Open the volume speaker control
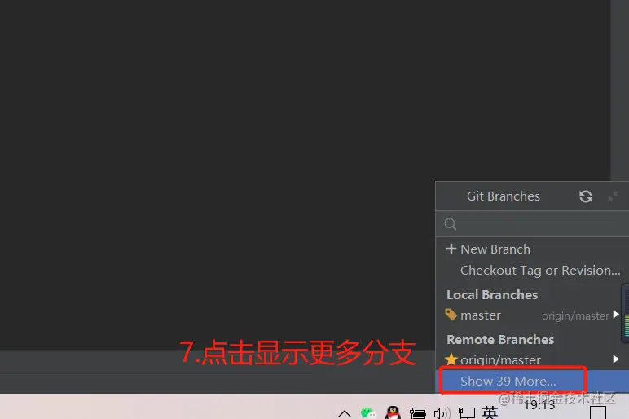Viewport: 629px width, 419px height. point(442,413)
